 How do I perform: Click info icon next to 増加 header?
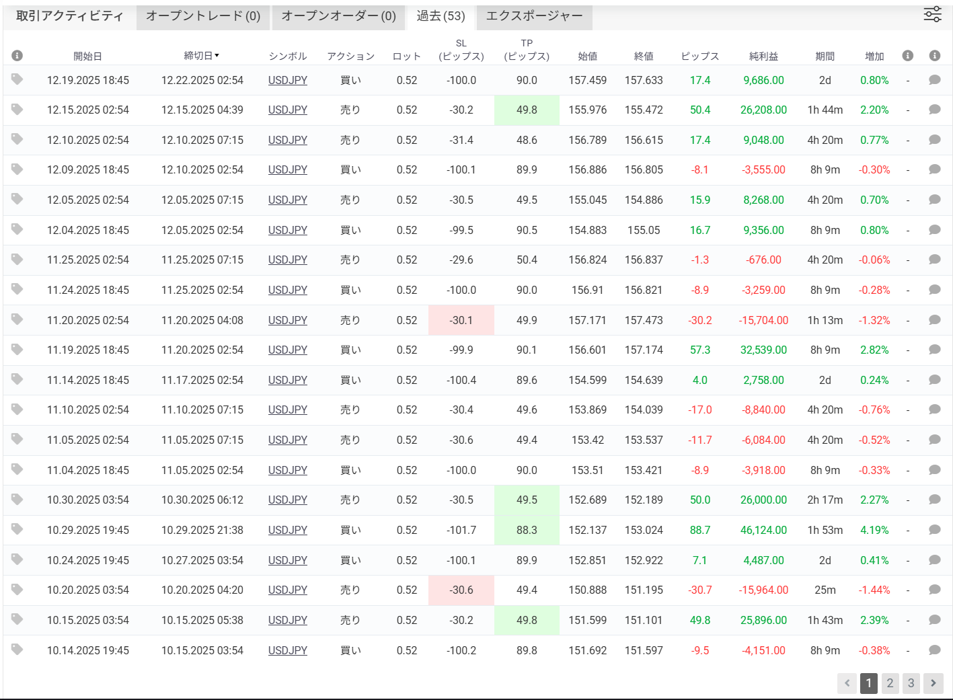click(907, 56)
